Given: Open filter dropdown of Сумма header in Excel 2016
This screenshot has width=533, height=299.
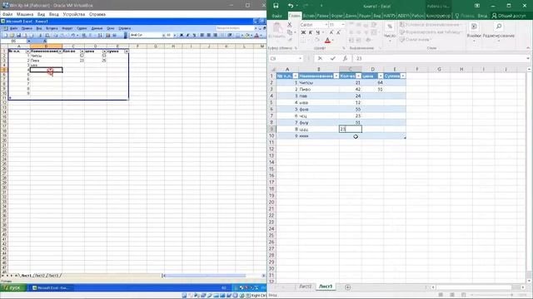Looking at the screenshot, I should 403,76.
